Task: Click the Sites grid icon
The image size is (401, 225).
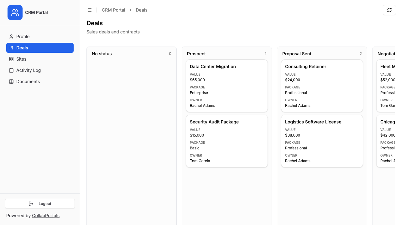Action: [11, 59]
